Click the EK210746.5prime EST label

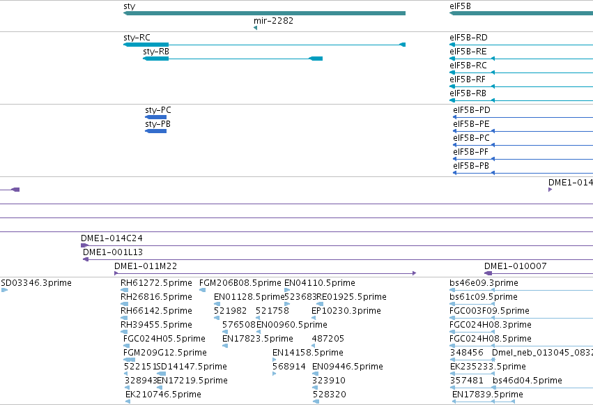click(163, 395)
